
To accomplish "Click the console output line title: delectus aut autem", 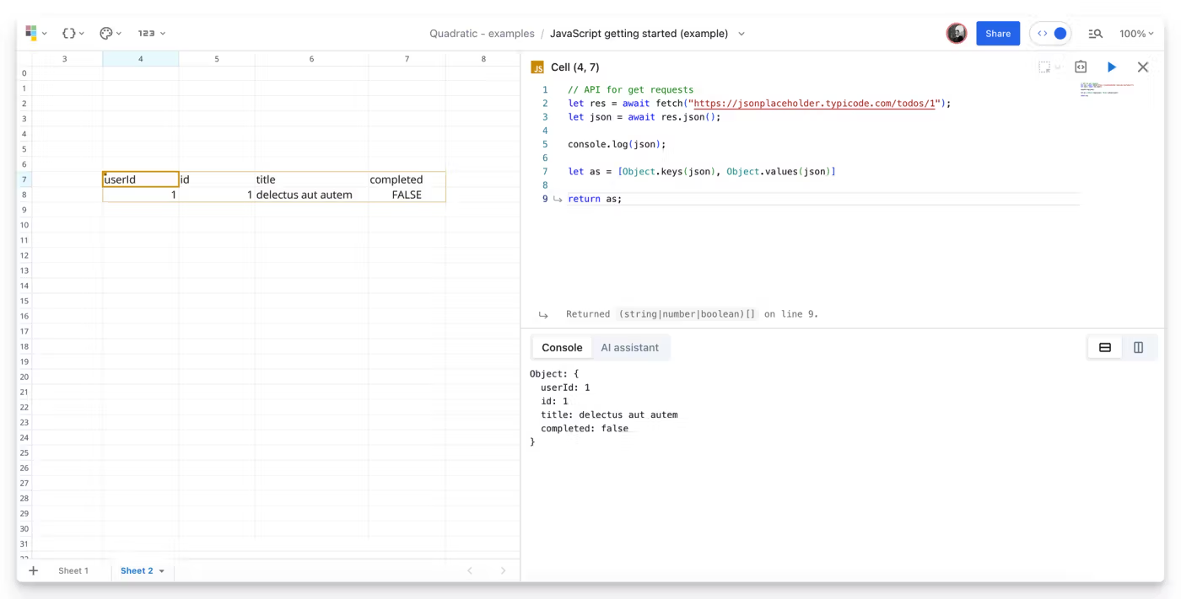I will click(x=609, y=414).
